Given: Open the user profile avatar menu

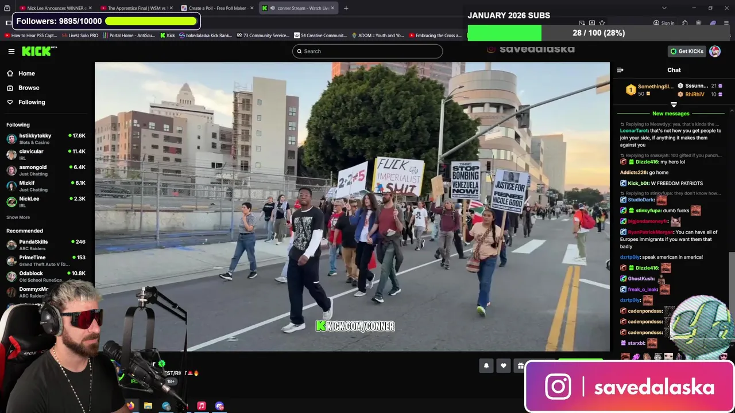Looking at the screenshot, I should 715,51.
